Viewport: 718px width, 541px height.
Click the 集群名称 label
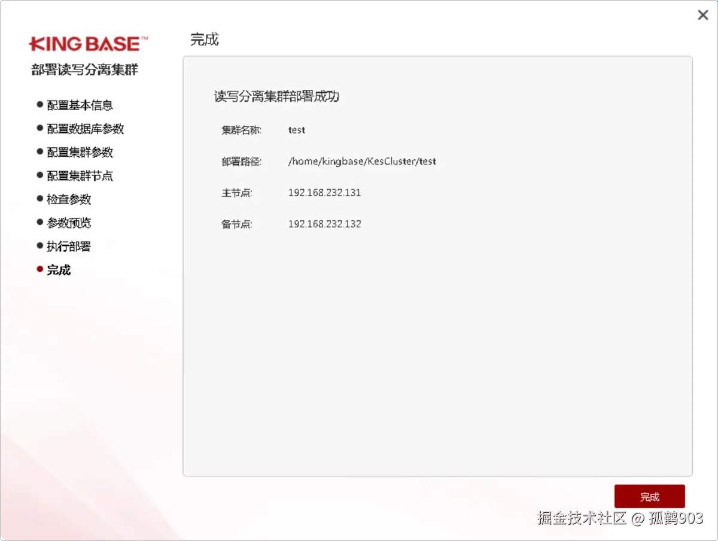click(241, 130)
